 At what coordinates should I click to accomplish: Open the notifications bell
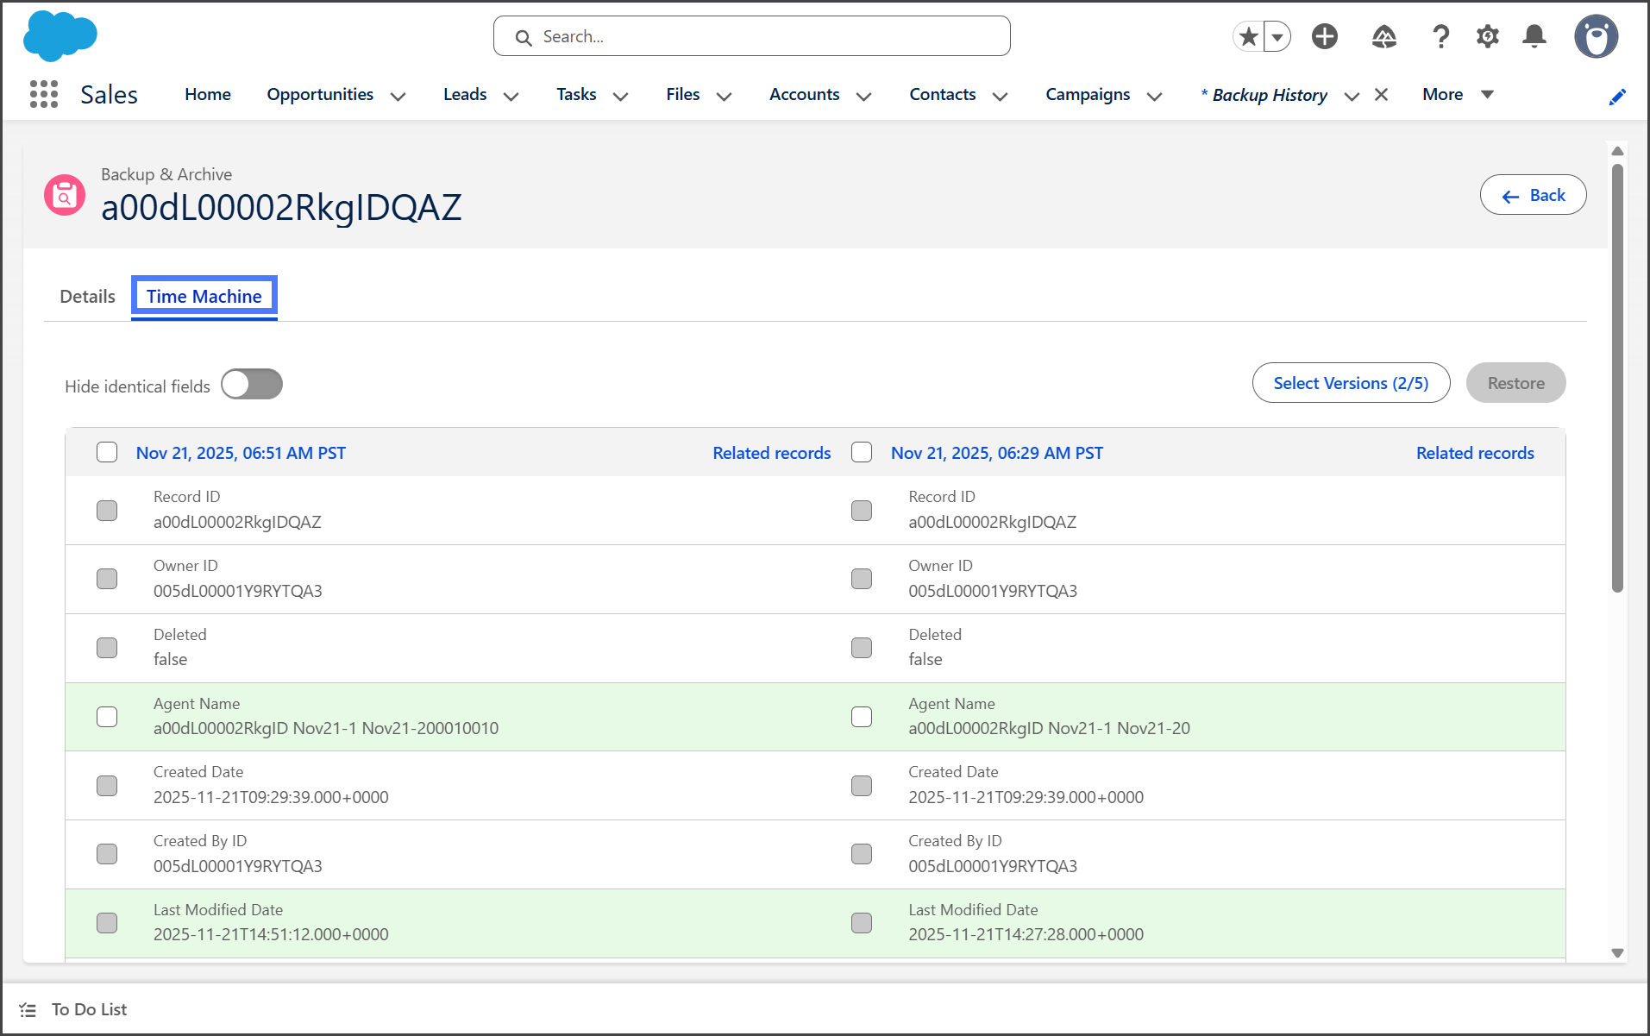click(1534, 36)
